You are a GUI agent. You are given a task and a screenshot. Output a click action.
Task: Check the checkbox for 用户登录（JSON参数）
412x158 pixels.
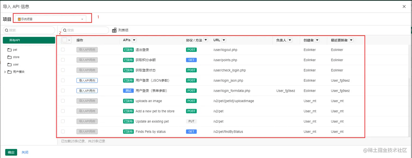[x=63, y=80]
